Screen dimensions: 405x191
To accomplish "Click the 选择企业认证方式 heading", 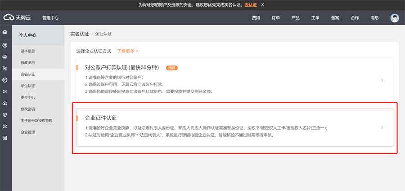I will [x=94, y=51].
